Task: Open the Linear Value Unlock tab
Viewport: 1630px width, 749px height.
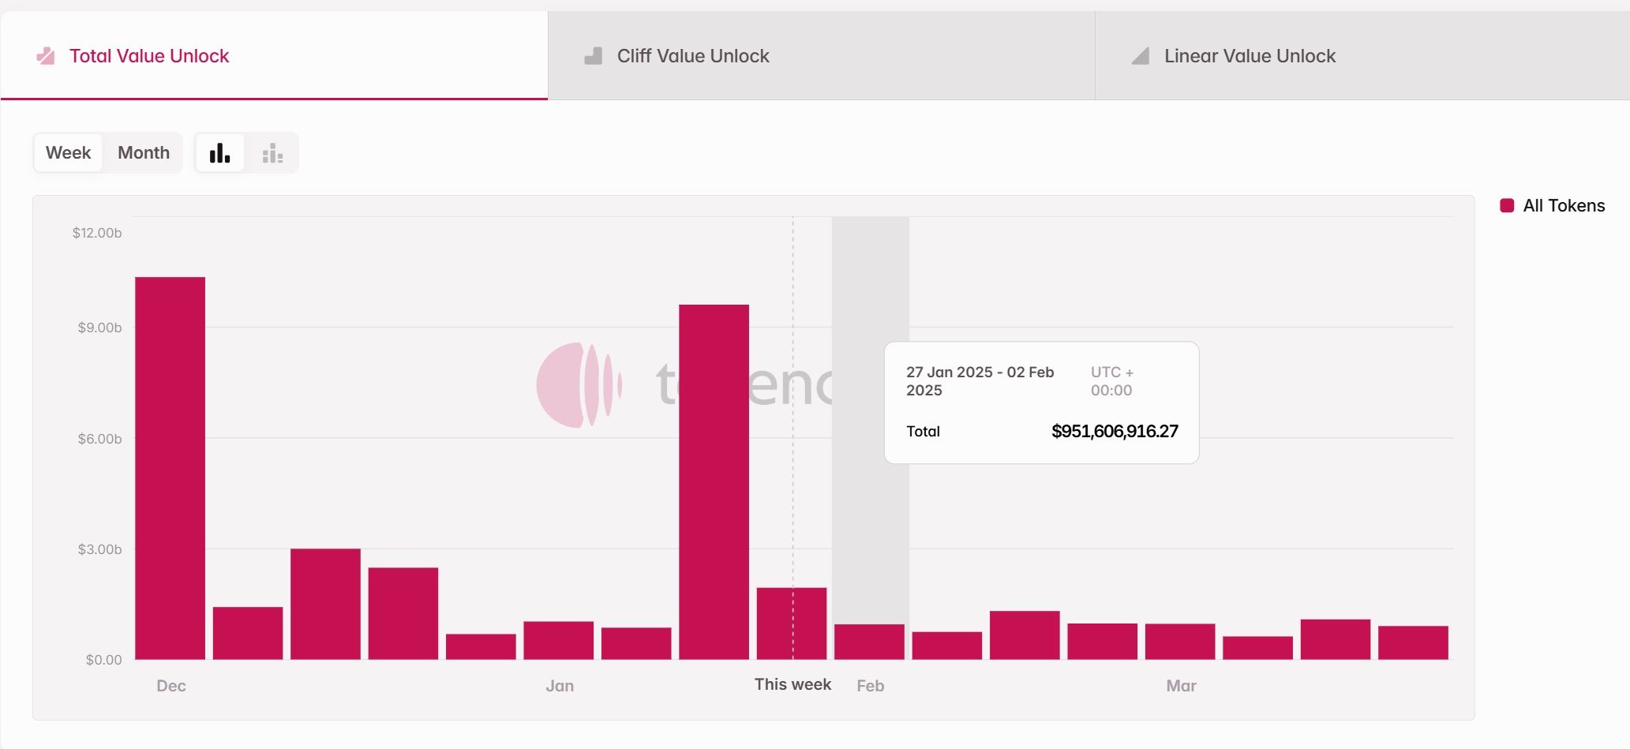Action: pyautogui.click(x=1362, y=55)
